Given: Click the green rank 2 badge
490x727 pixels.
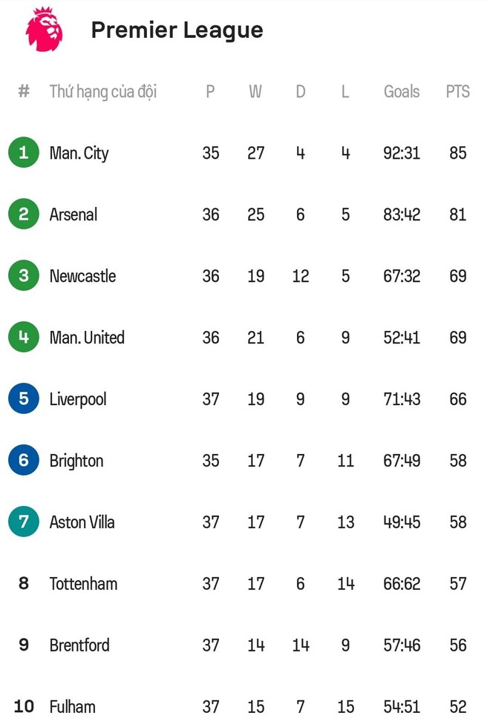Looking at the screenshot, I should (24, 214).
